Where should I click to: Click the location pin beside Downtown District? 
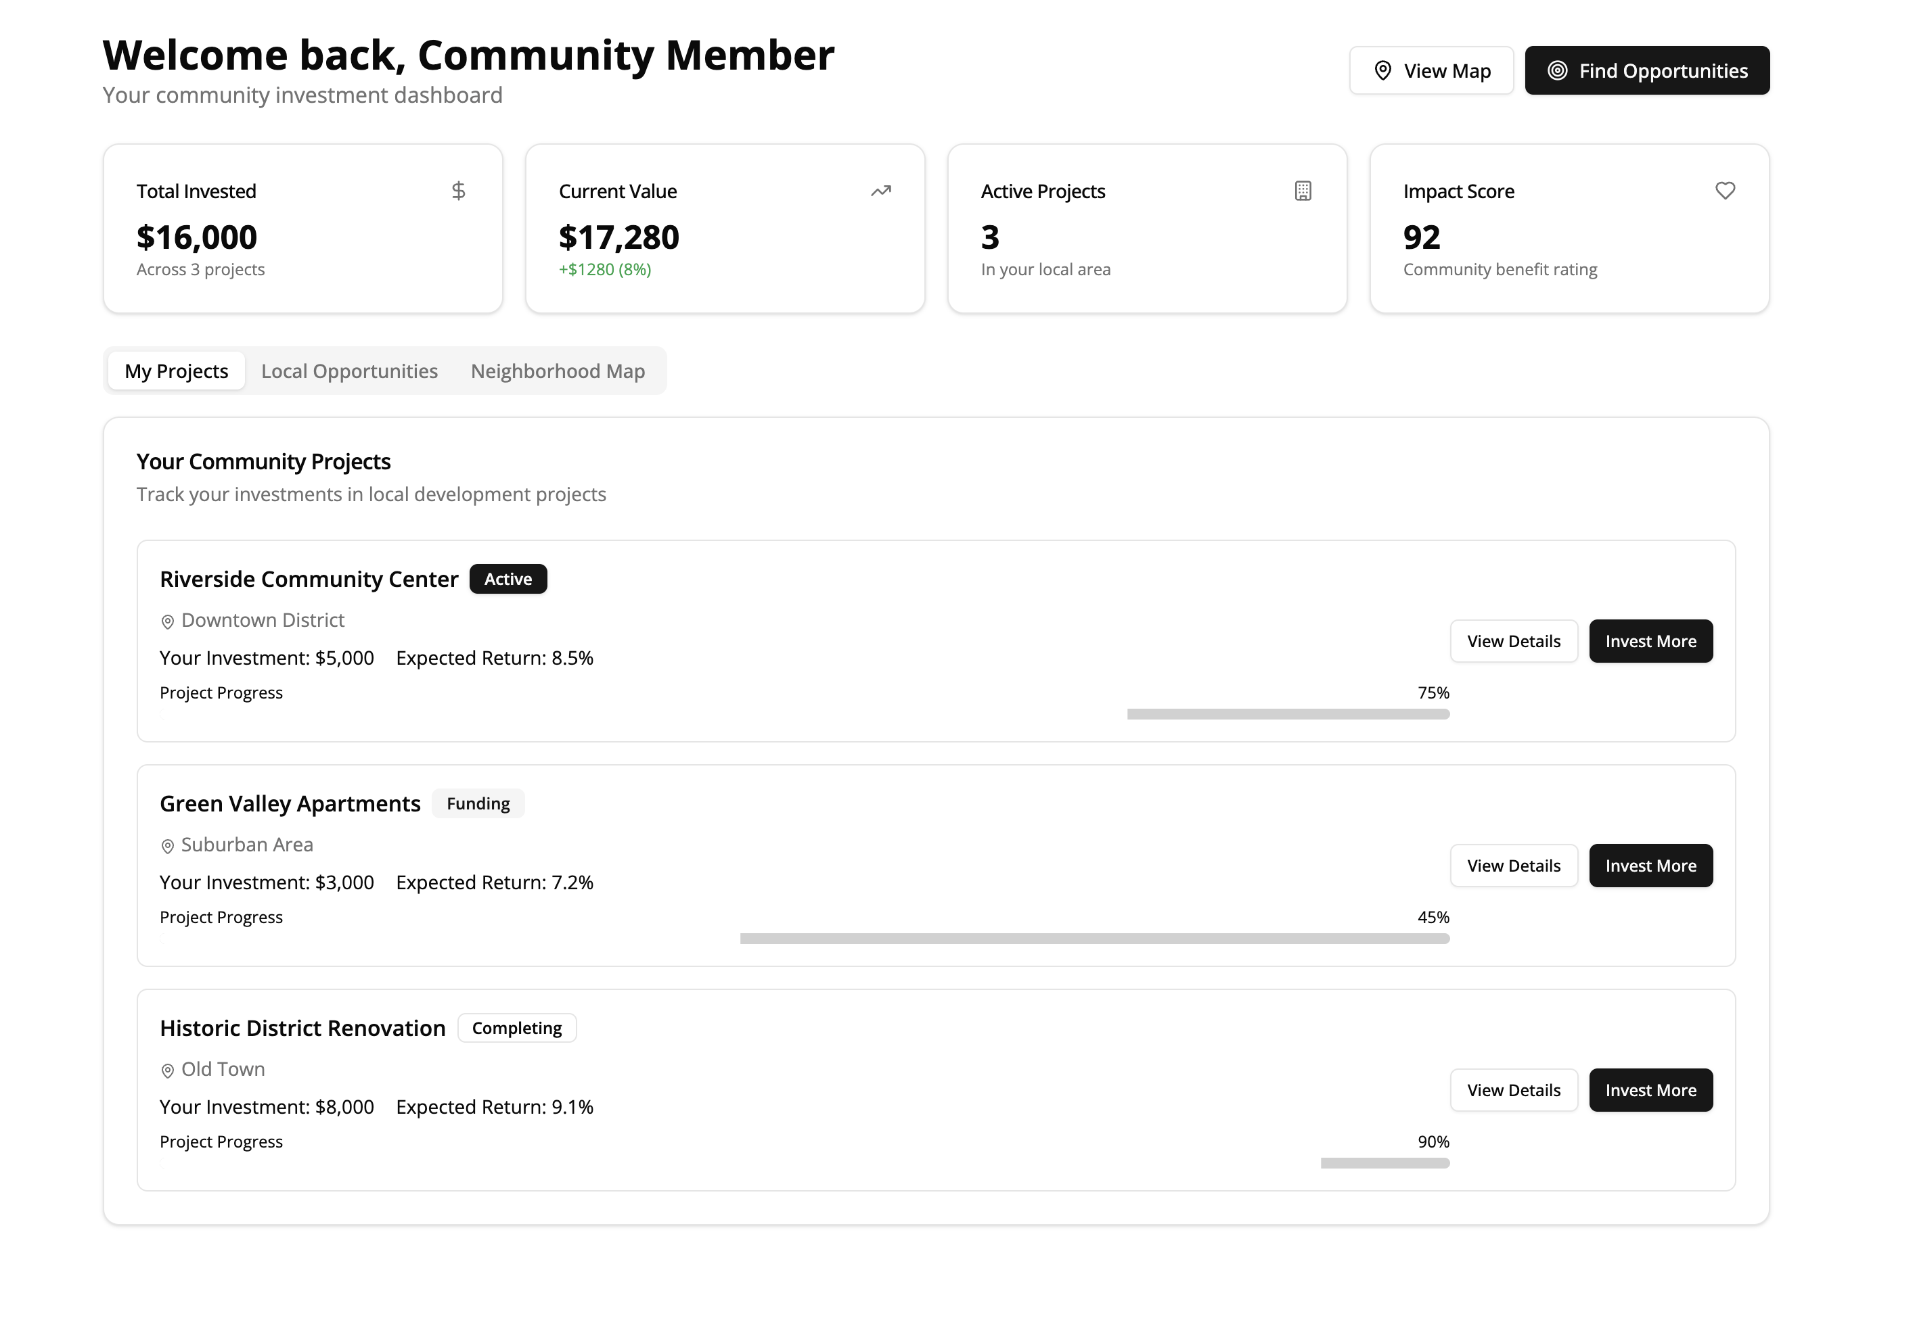[x=167, y=622]
